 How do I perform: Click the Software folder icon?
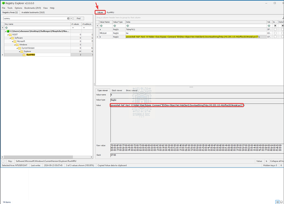tap(13, 38)
